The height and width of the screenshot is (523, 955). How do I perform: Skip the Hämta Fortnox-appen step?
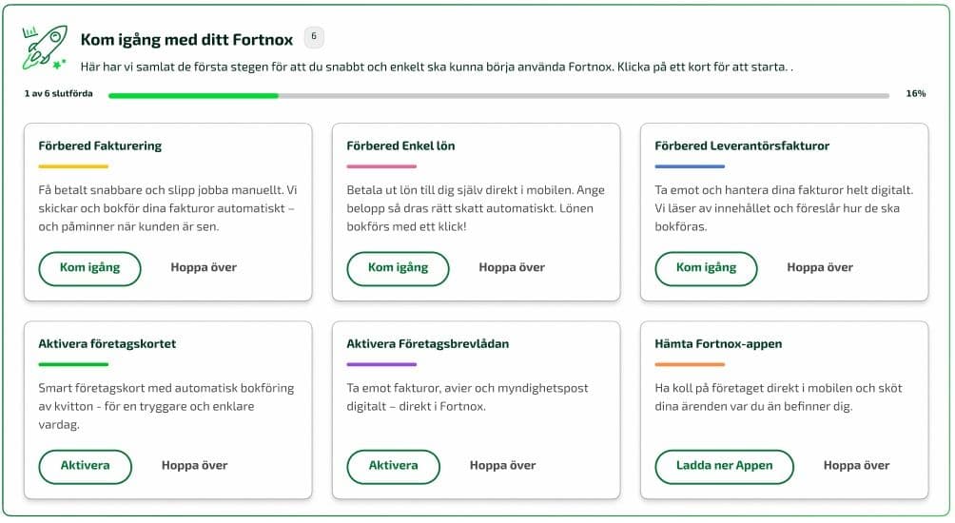tap(856, 466)
